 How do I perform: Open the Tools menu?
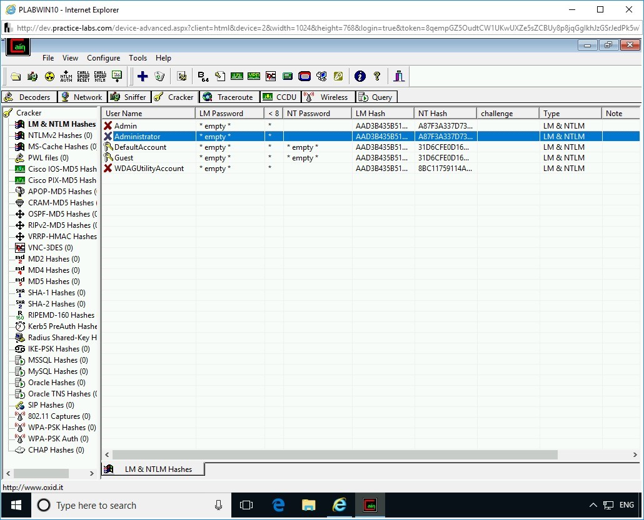(138, 58)
